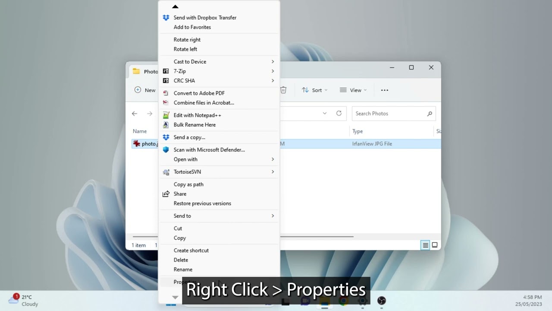Choose Rename in the context menu
552x311 pixels.
[x=219, y=270]
